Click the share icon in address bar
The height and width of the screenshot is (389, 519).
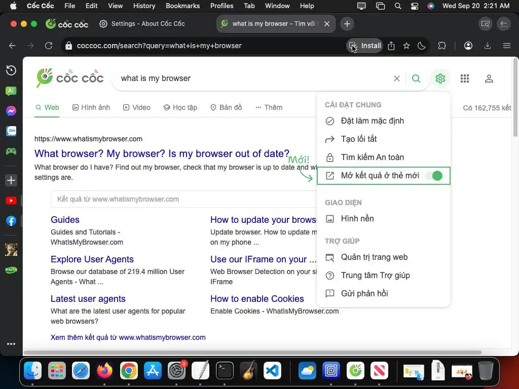[x=391, y=46]
